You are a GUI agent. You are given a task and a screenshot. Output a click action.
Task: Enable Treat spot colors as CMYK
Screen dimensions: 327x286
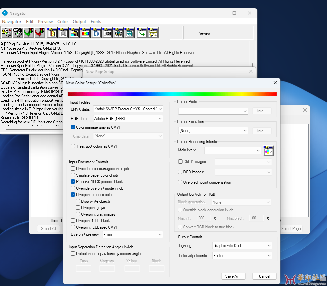pos(73,146)
